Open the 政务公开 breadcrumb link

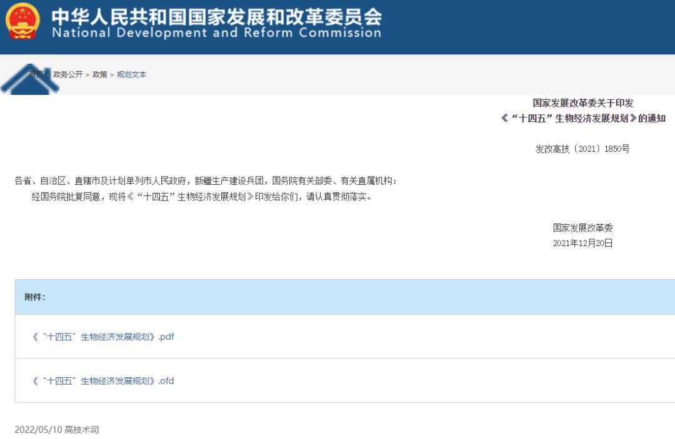(x=67, y=74)
